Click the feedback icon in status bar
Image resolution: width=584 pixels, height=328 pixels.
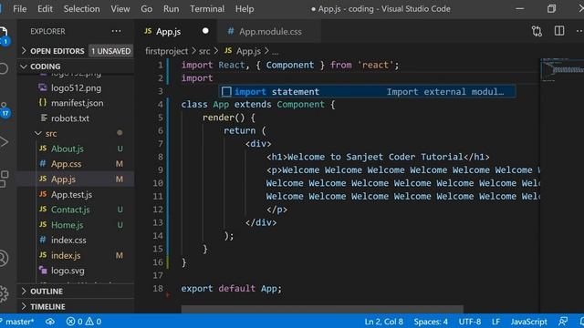[x=563, y=322]
